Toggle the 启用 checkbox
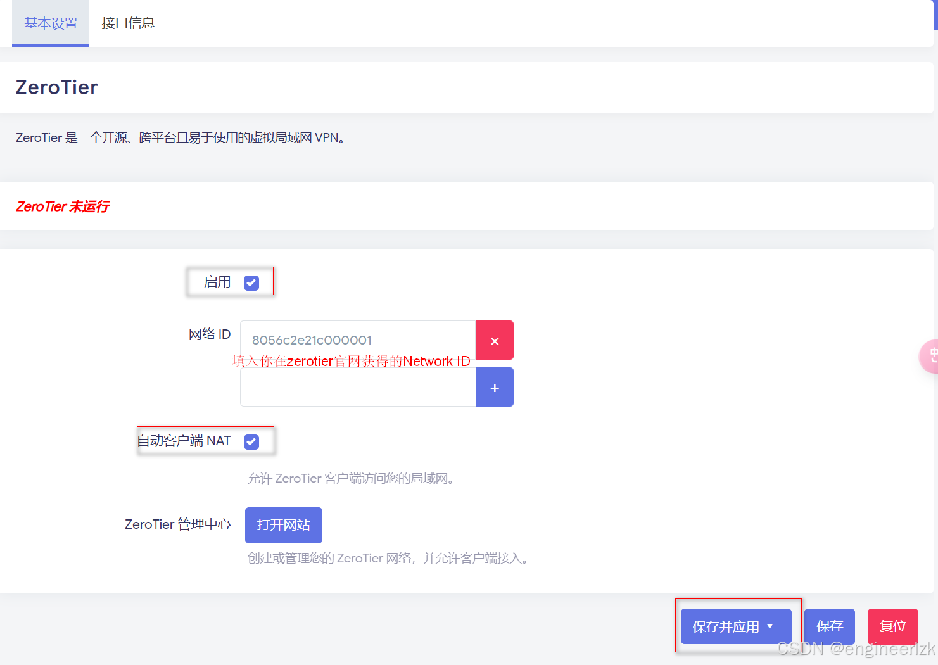This screenshot has height=665, width=938. [251, 282]
